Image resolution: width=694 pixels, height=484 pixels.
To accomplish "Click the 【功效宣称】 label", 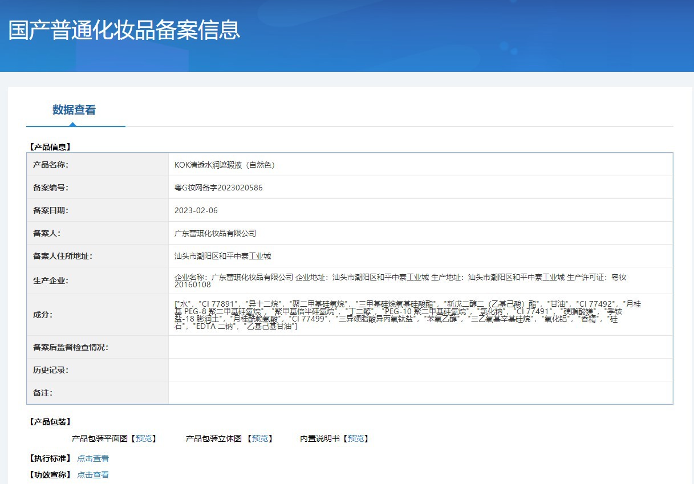I will [50, 475].
